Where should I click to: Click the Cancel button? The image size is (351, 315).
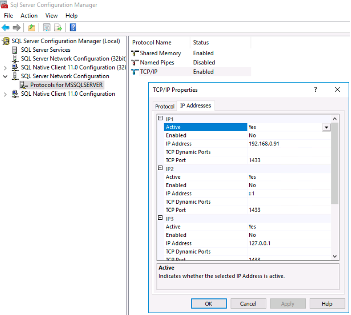coord(248,304)
